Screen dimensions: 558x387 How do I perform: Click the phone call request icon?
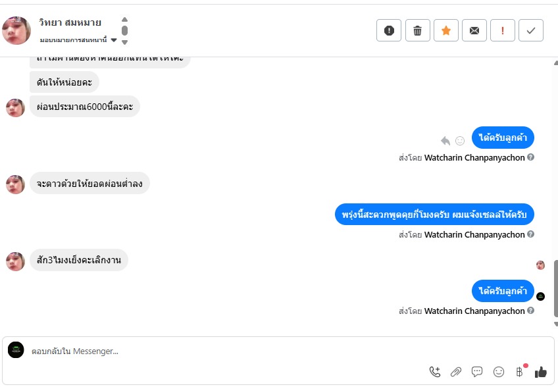pyautogui.click(x=434, y=372)
